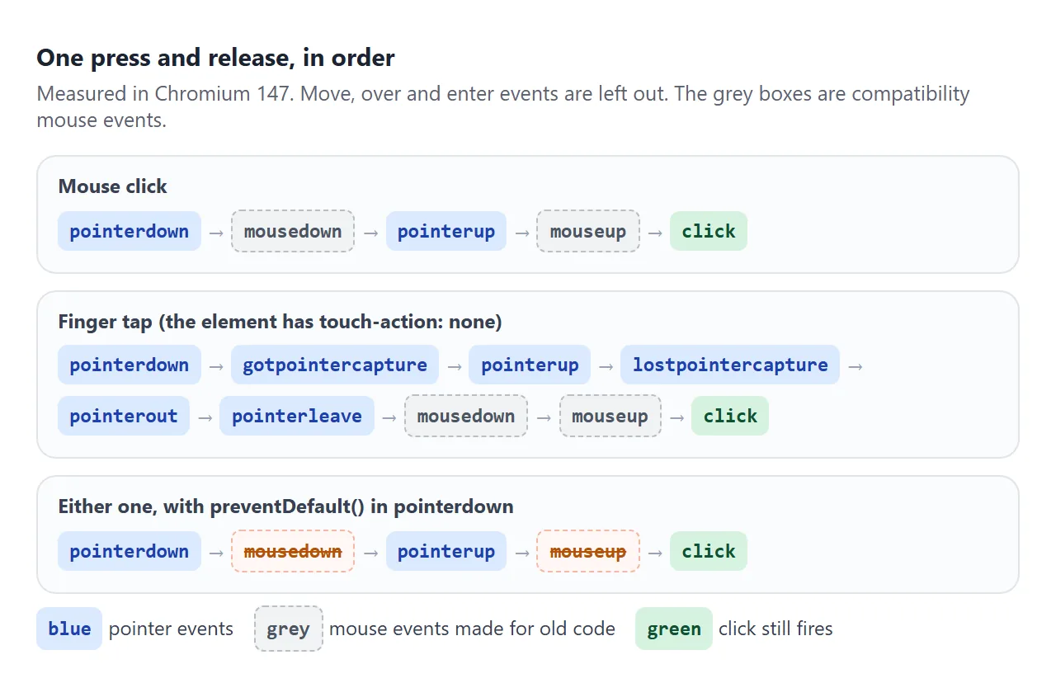
Task: Click the heading "One press and release, in order"
Action: tap(215, 58)
